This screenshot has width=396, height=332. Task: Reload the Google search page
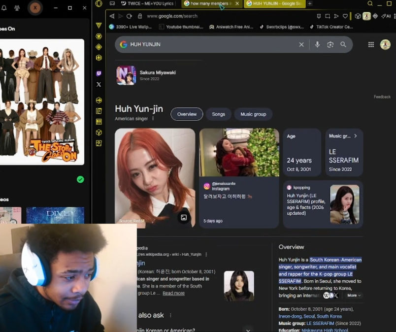pyautogui.click(x=130, y=16)
